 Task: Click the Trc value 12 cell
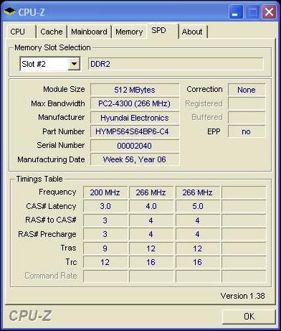[105, 262]
